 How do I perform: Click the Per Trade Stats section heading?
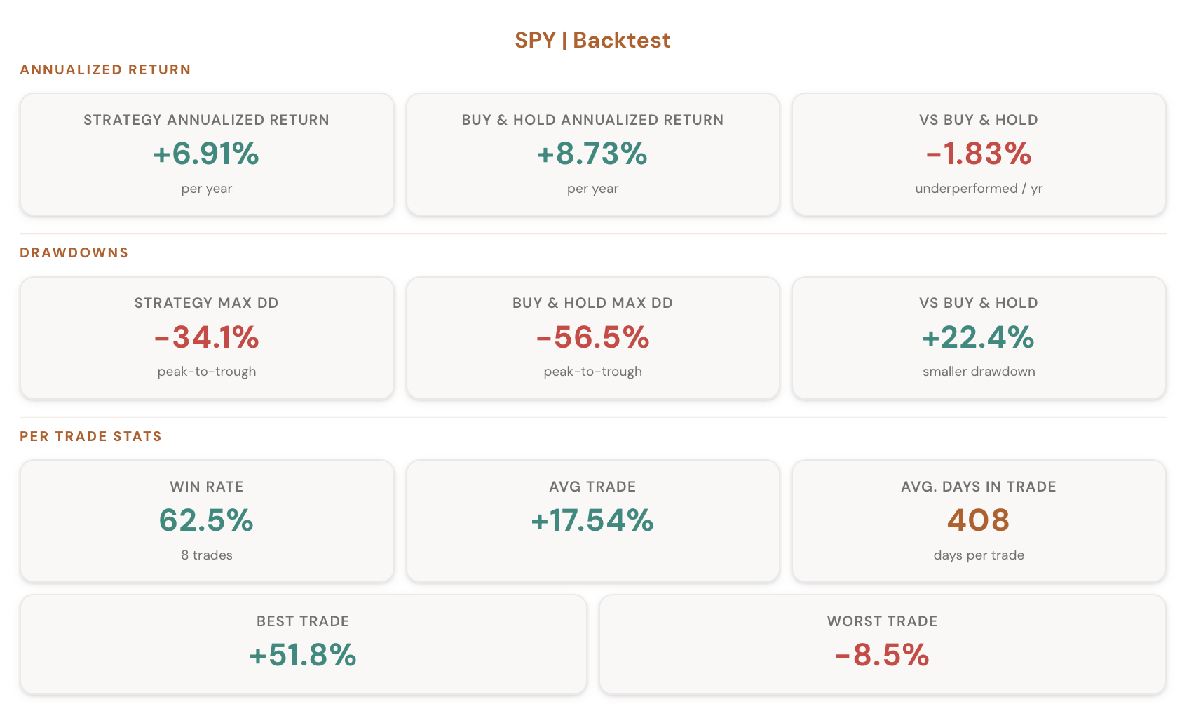coord(91,436)
